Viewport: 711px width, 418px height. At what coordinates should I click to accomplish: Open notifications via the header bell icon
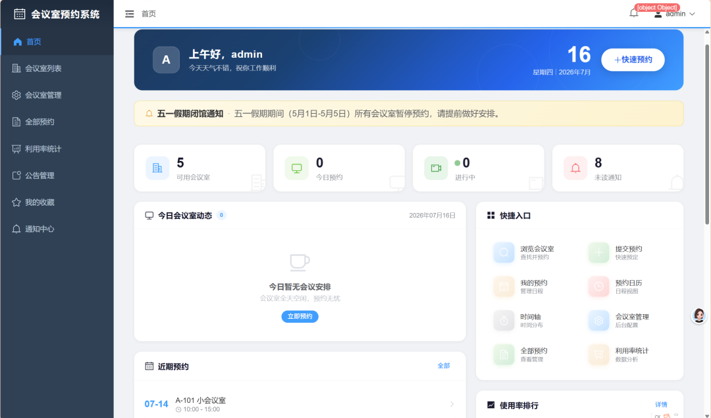(634, 13)
